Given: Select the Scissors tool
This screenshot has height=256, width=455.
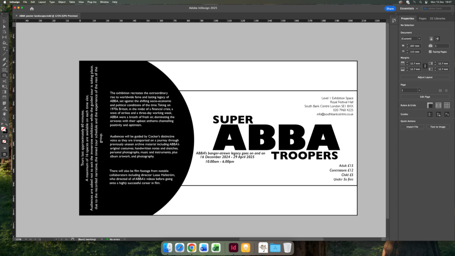Looking at the screenshot, I should point(4,81).
